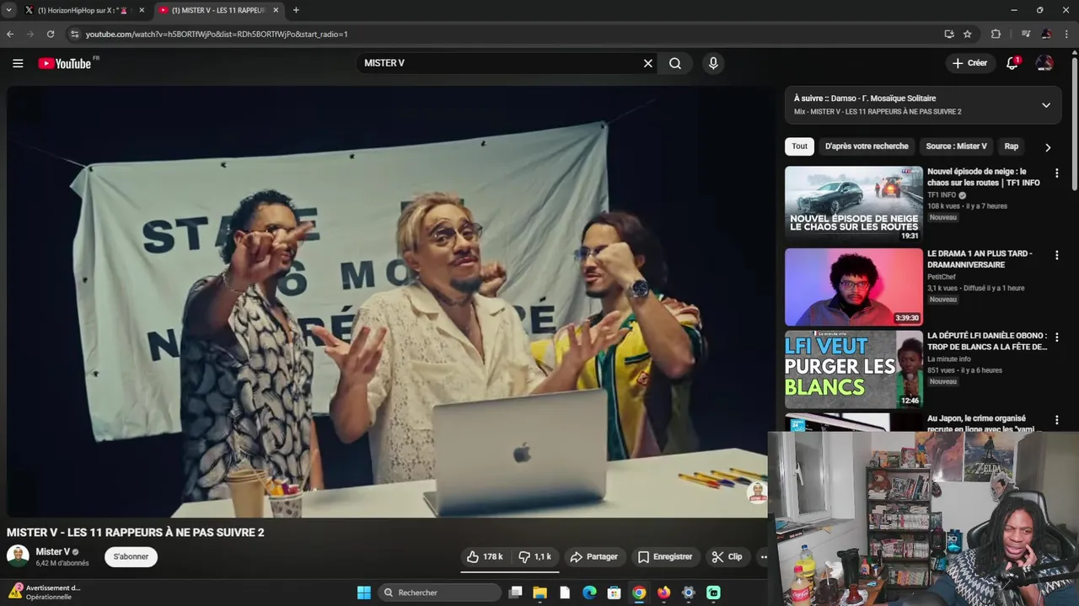Launch Microsoft Edge from the taskbar
1079x606 pixels.
click(589, 593)
